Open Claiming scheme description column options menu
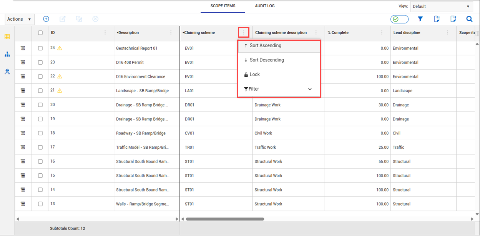This screenshot has width=480, height=236. [316, 33]
